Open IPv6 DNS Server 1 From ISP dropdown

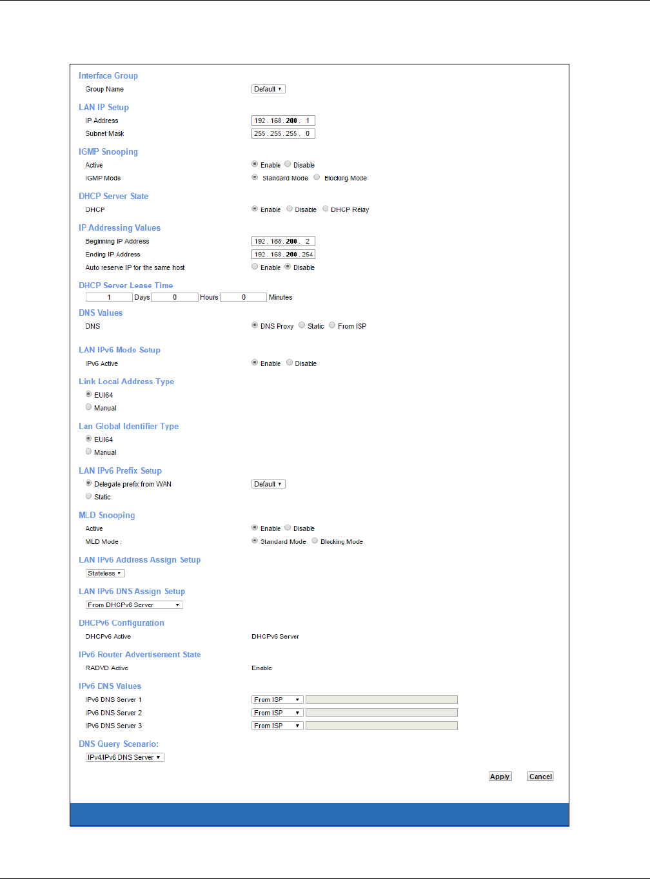click(277, 699)
